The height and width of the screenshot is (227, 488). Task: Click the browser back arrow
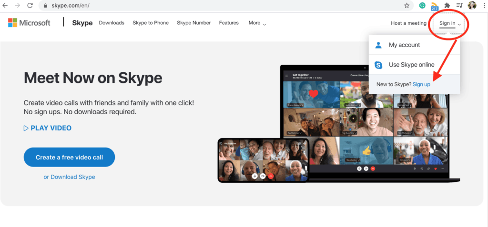point(5,6)
